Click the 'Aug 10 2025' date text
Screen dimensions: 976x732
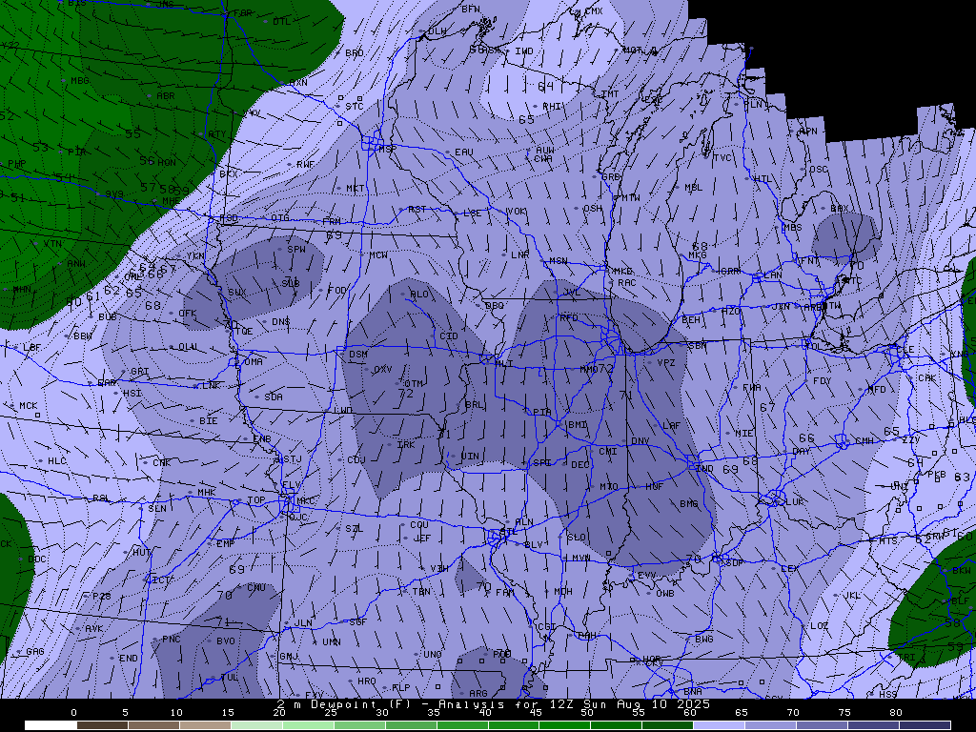coord(663,704)
